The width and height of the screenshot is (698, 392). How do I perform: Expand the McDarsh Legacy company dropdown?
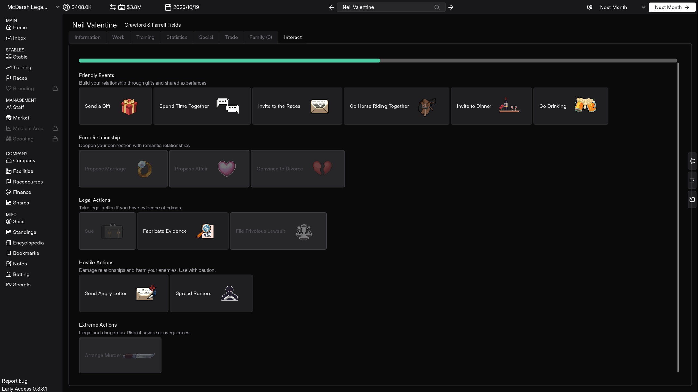tap(57, 7)
